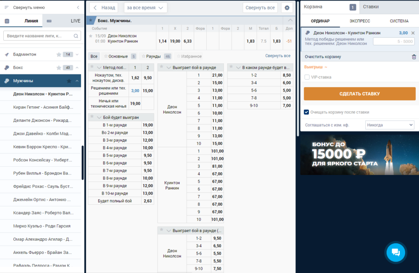Click the hamburger menu icon beside Свернуть меню
This screenshot has width=419, height=273.
coord(7,7)
